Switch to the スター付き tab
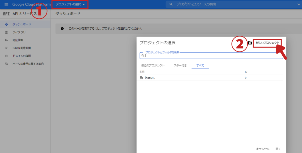 click(x=180, y=65)
